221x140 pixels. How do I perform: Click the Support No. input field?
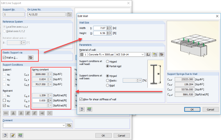coord(14,14)
